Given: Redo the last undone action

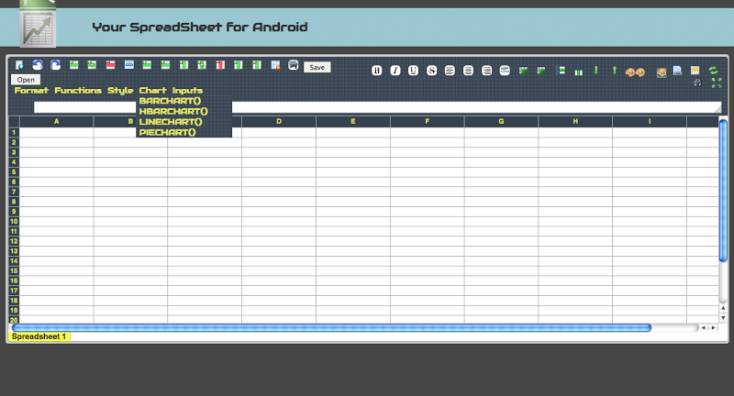Looking at the screenshot, I should 55,65.
